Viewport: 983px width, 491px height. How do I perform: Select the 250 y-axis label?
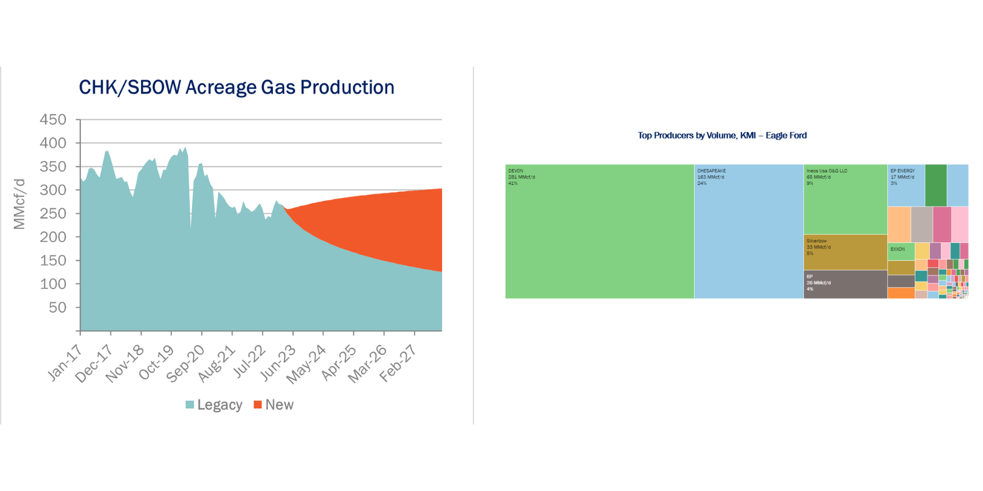click(x=53, y=214)
